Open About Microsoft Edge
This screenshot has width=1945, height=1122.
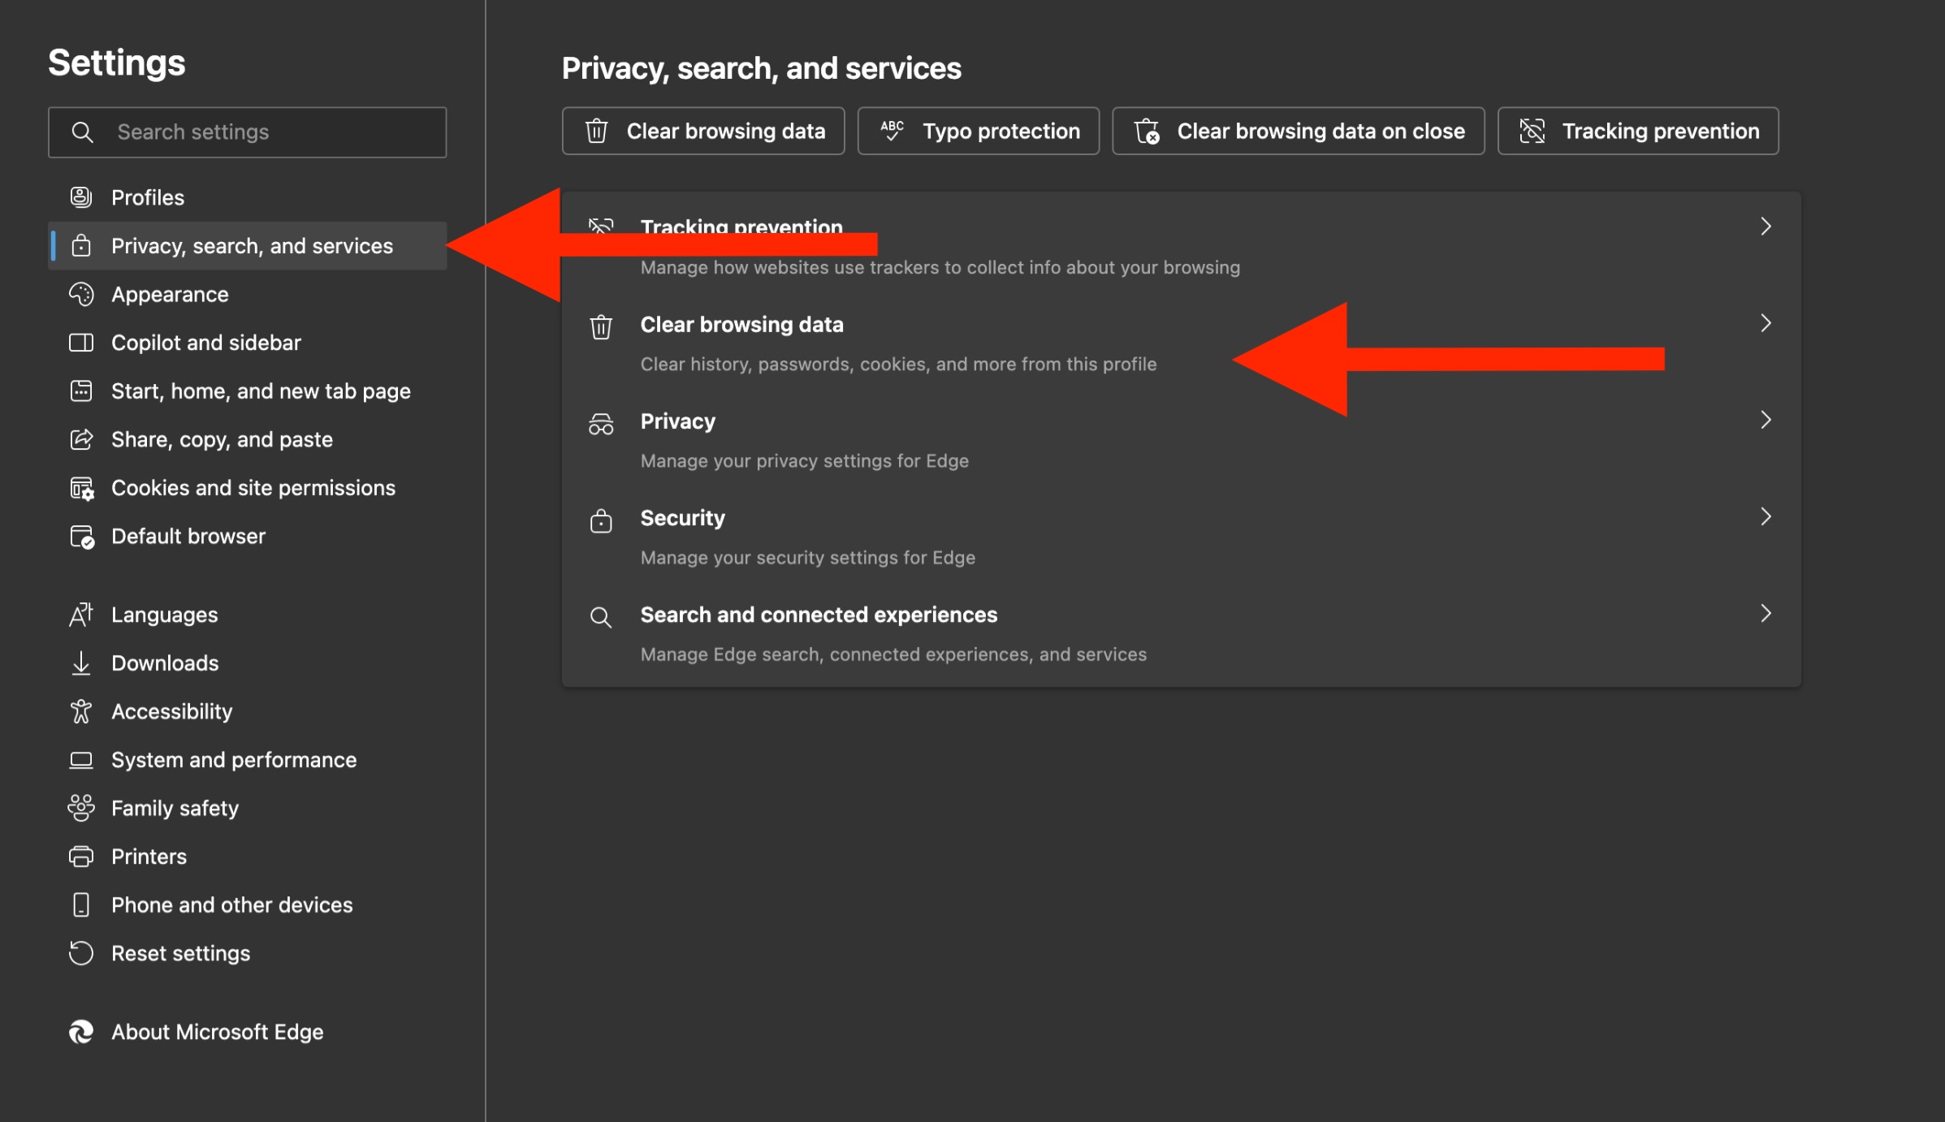coord(247,1032)
